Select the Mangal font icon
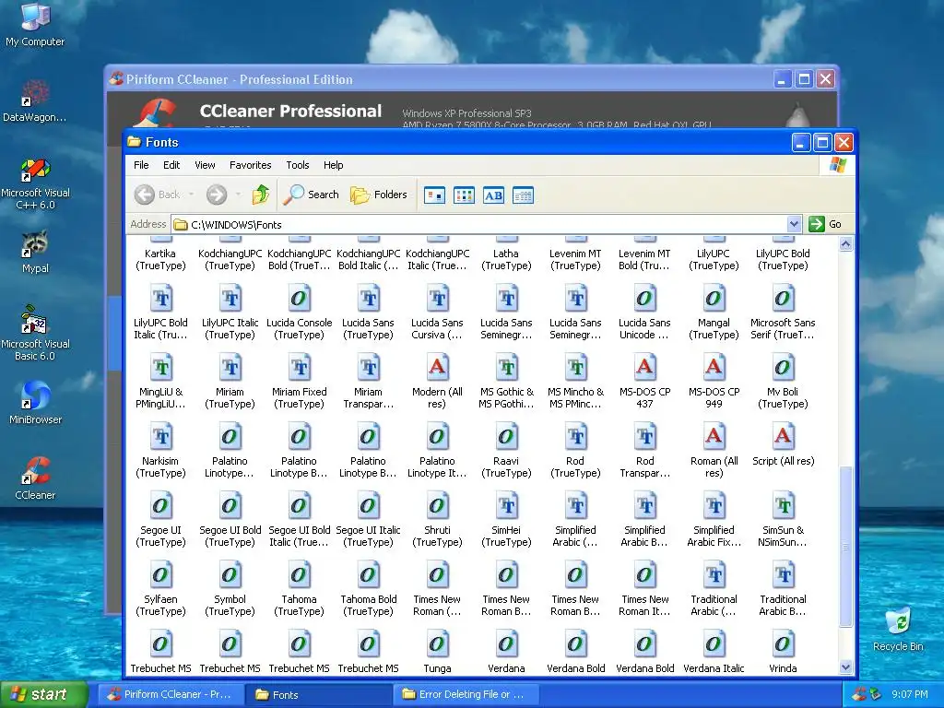Viewport: 944px width, 708px height. (x=714, y=312)
